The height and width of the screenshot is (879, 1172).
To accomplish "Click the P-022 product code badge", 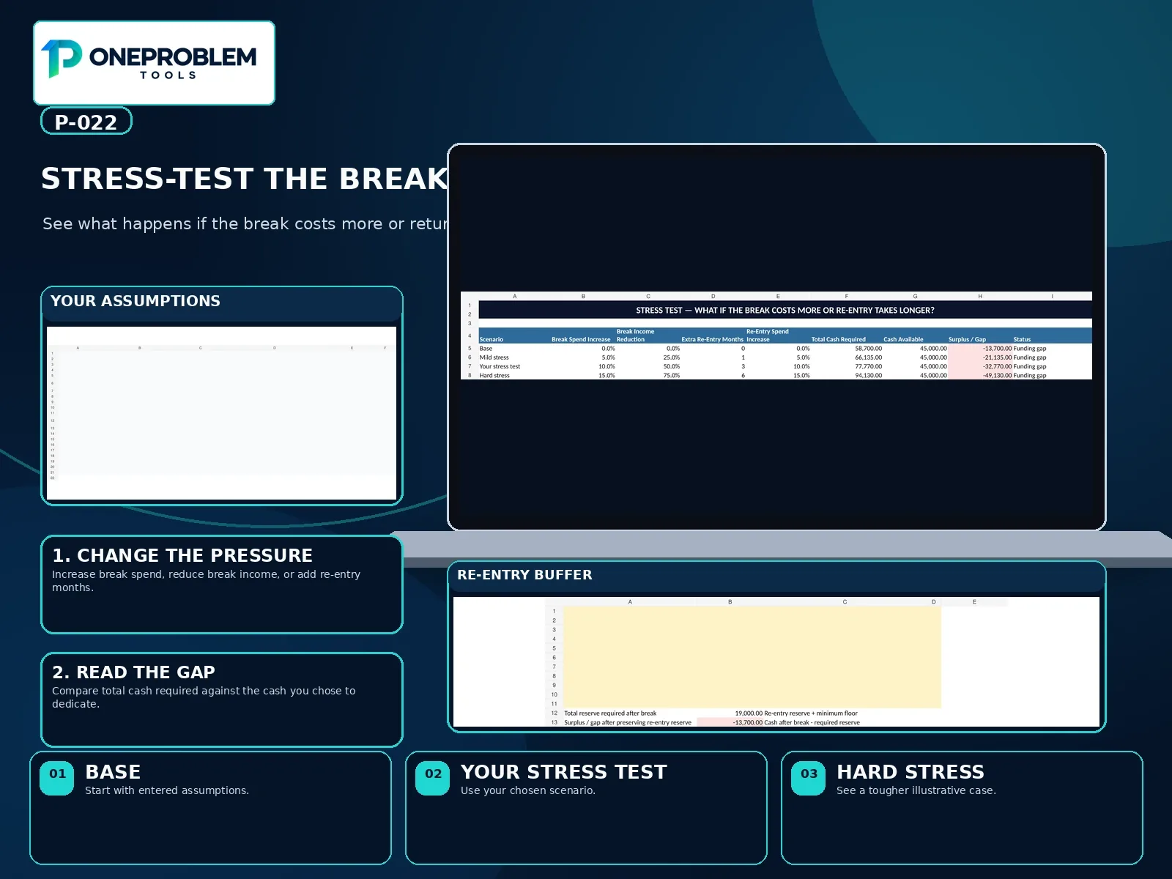I will 86,122.
